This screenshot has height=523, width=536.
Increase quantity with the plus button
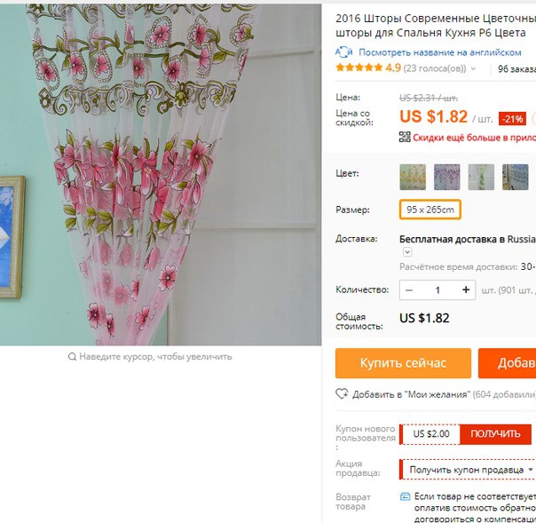tap(466, 289)
